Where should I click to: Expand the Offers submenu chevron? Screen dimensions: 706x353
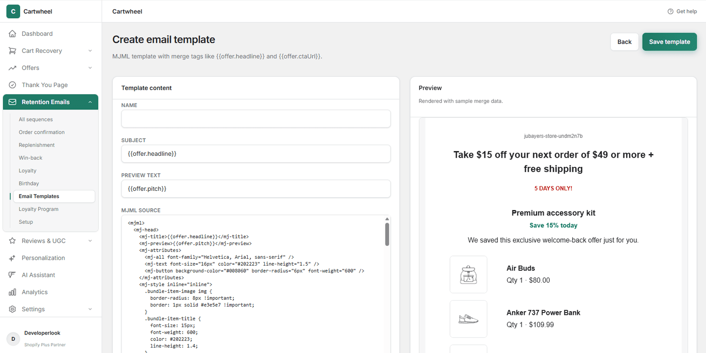(x=90, y=68)
